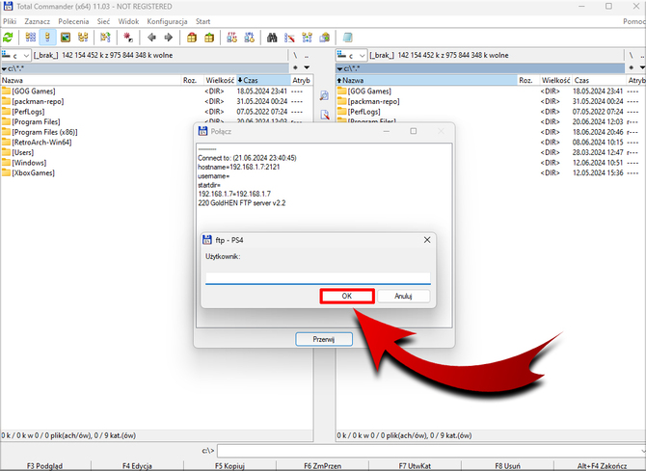Viewport: 646px width, 471px height.
Task: Select the full details view icon
Action: [48, 38]
